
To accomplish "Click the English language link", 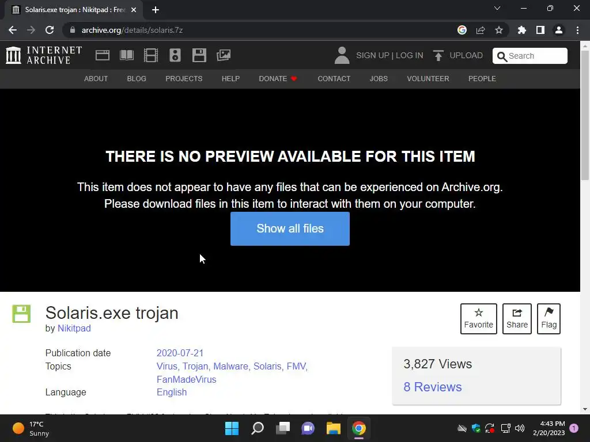I will pos(172,392).
